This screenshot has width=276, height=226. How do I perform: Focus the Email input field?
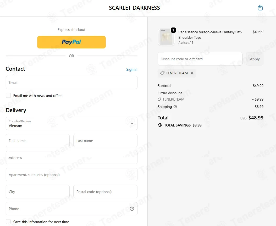pos(71,82)
